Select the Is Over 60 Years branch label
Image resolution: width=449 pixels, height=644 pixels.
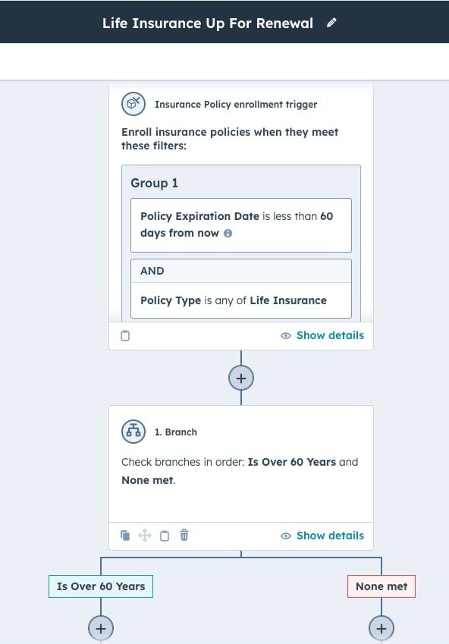pyautogui.click(x=101, y=586)
